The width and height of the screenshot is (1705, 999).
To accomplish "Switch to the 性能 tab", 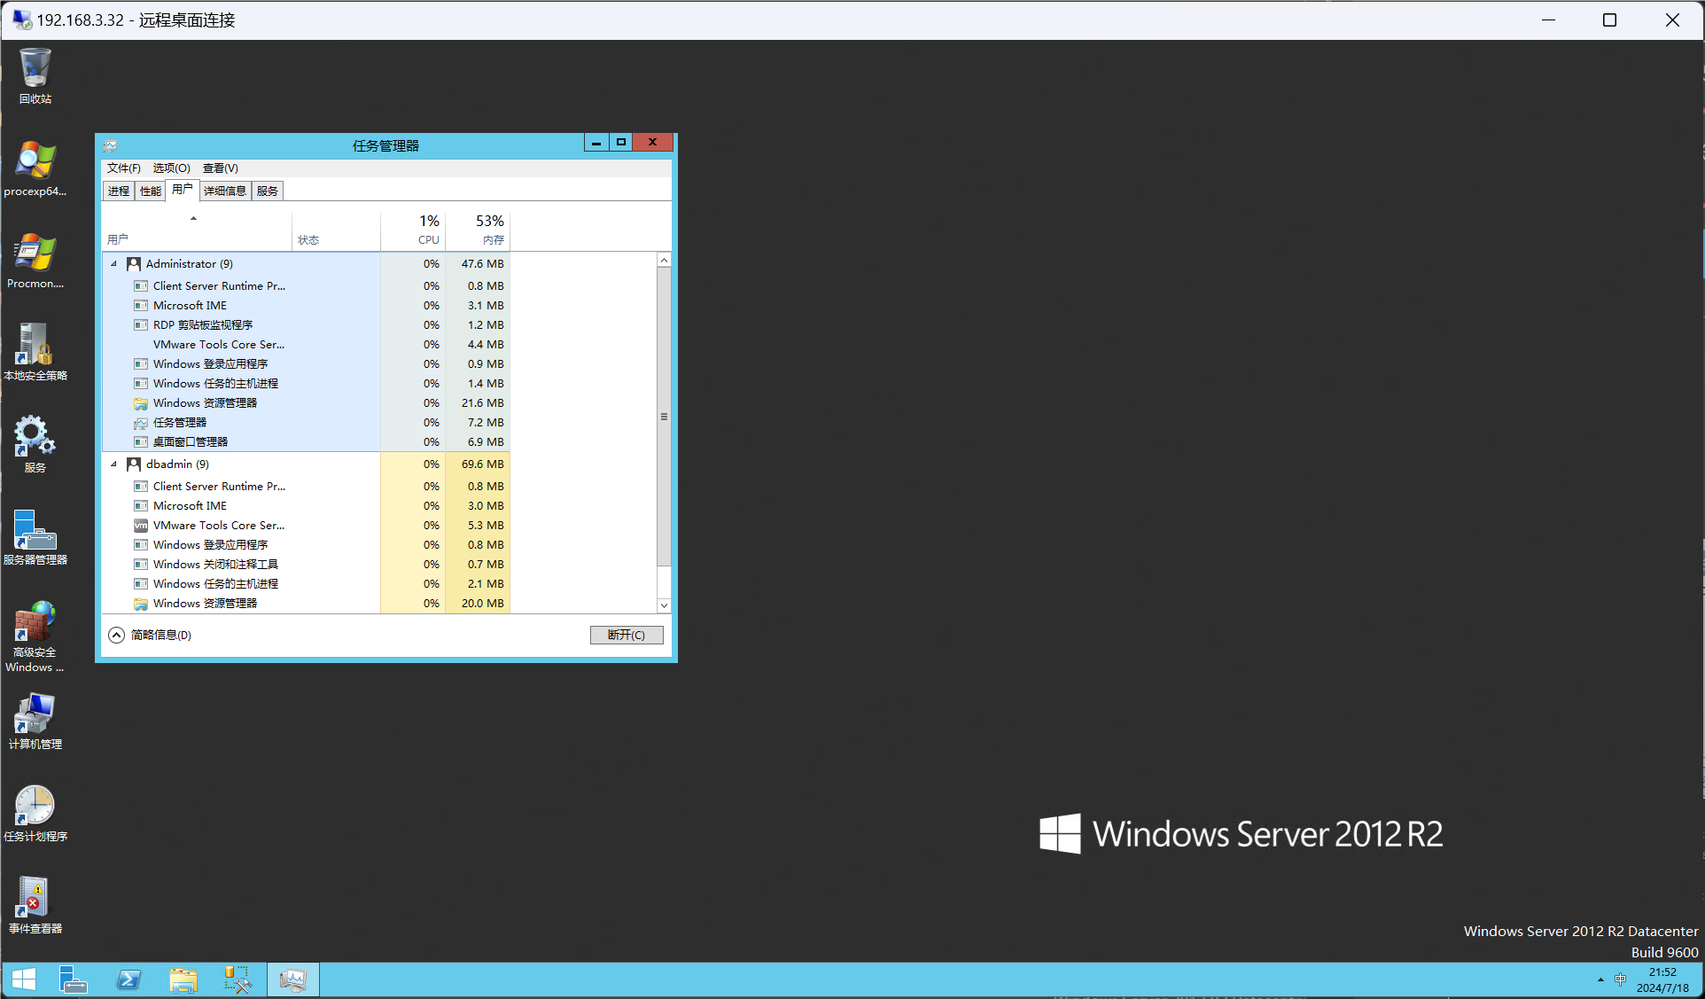I will [x=151, y=191].
